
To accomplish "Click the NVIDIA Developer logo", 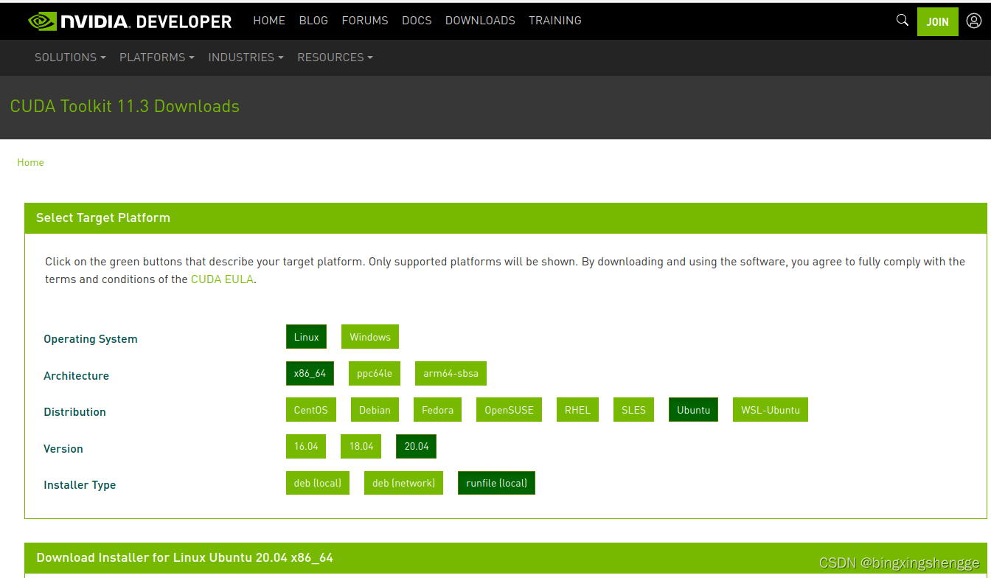I will click(130, 21).
